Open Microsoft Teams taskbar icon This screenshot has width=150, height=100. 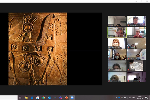(x=61, y=98)
